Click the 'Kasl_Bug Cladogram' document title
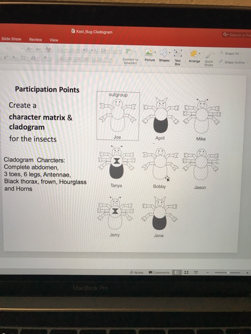This screenshot has height=334, width=251. (94, 32)
